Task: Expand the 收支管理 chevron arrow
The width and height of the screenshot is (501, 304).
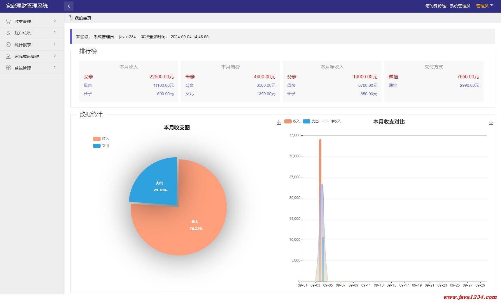Action: (55, 21)
